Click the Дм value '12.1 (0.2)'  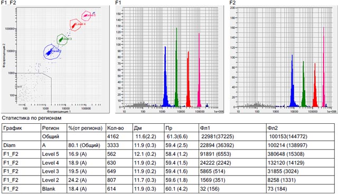point(145,154)
